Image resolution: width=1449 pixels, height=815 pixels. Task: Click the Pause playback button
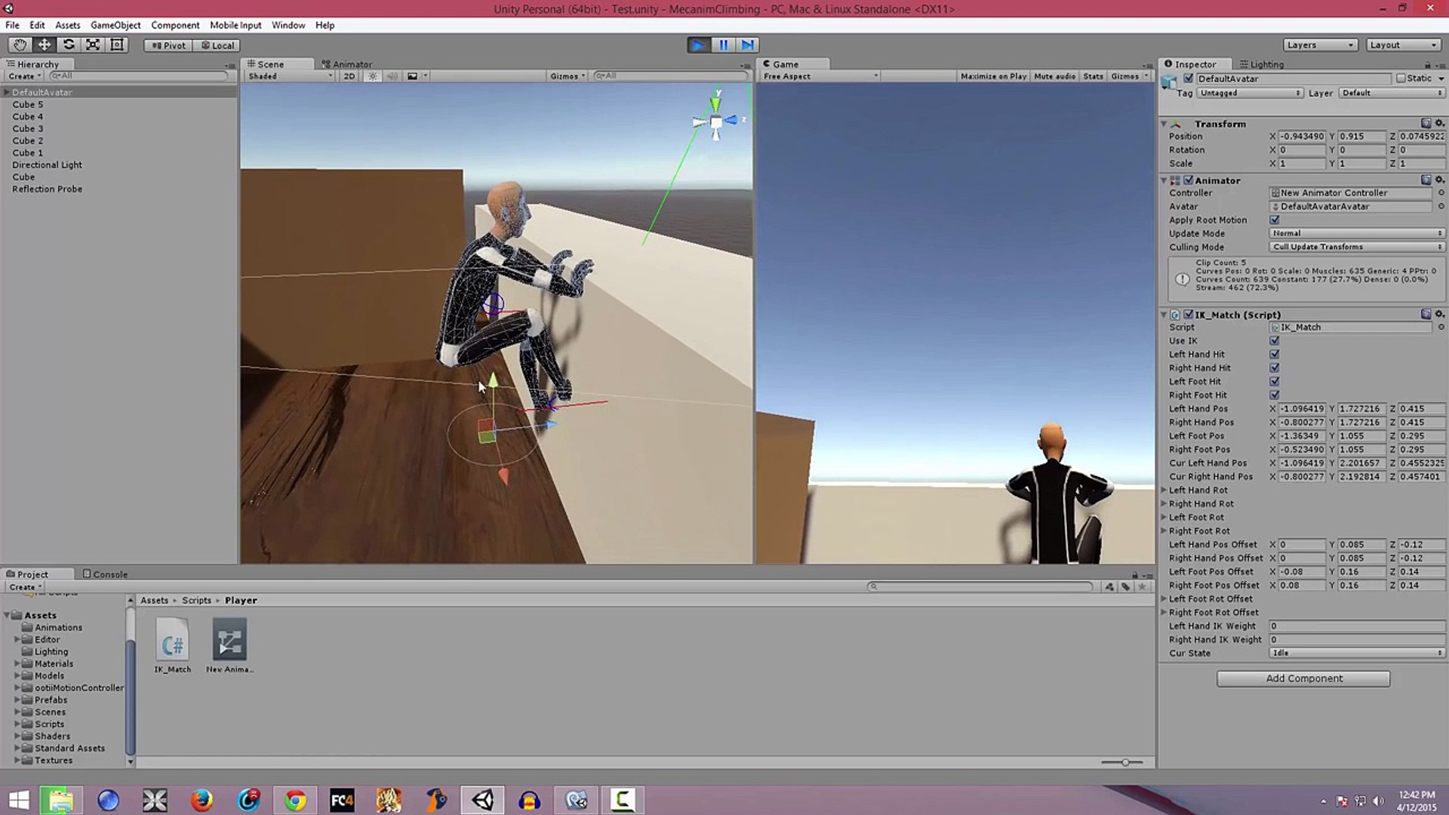pos(723,45)
